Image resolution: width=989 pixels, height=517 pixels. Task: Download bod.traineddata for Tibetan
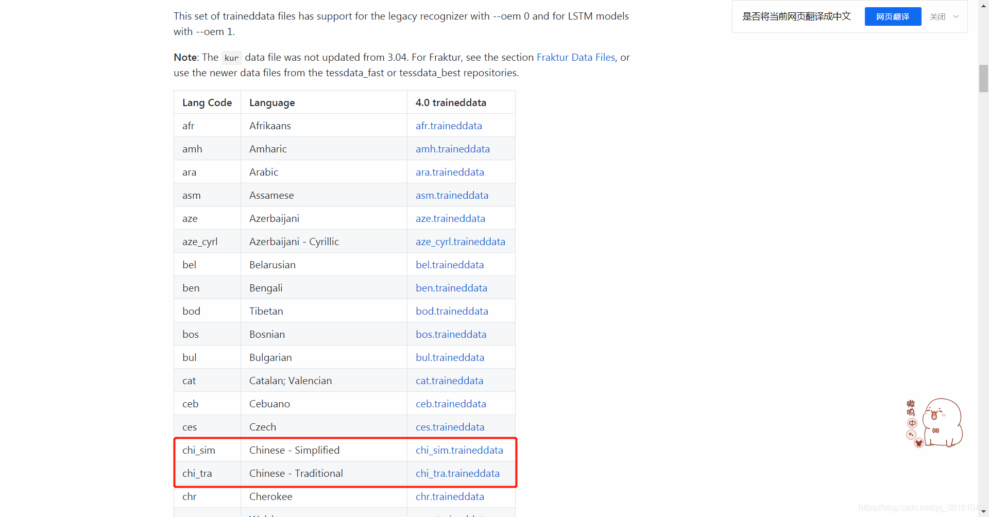452,311
